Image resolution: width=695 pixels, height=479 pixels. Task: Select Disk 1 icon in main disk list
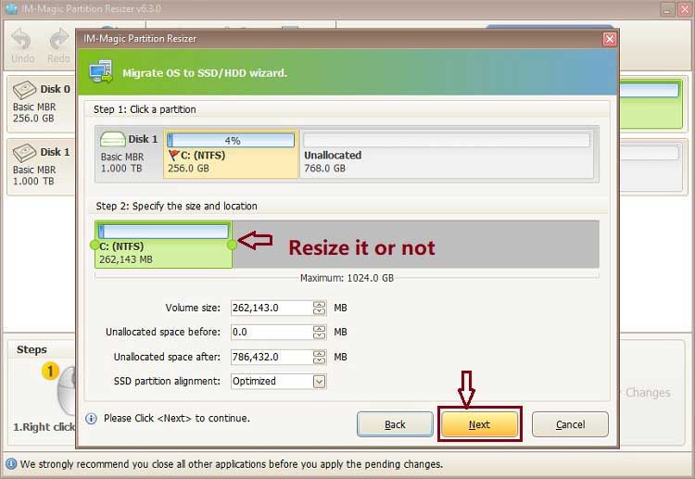[x=23, y=152]
